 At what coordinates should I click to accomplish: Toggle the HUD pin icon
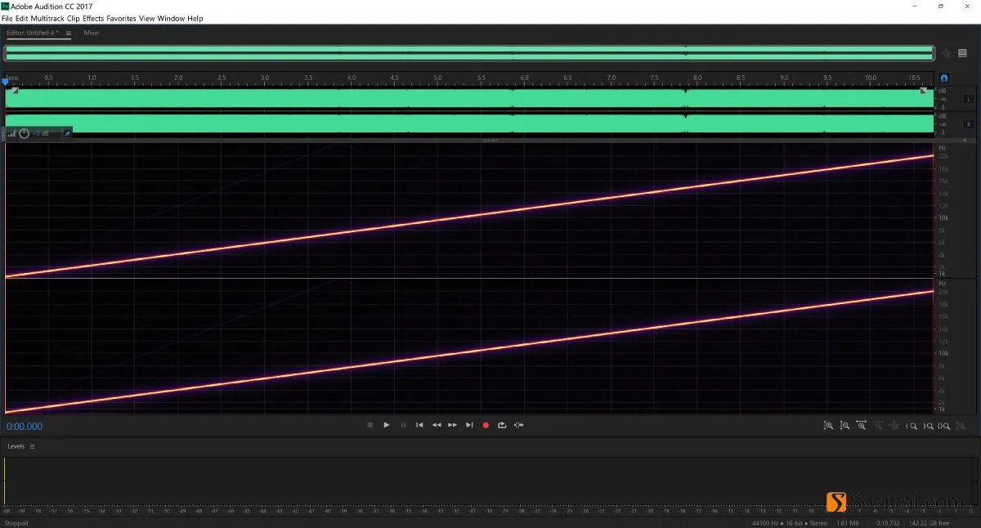pyautogui.click(x=67, y=133)
